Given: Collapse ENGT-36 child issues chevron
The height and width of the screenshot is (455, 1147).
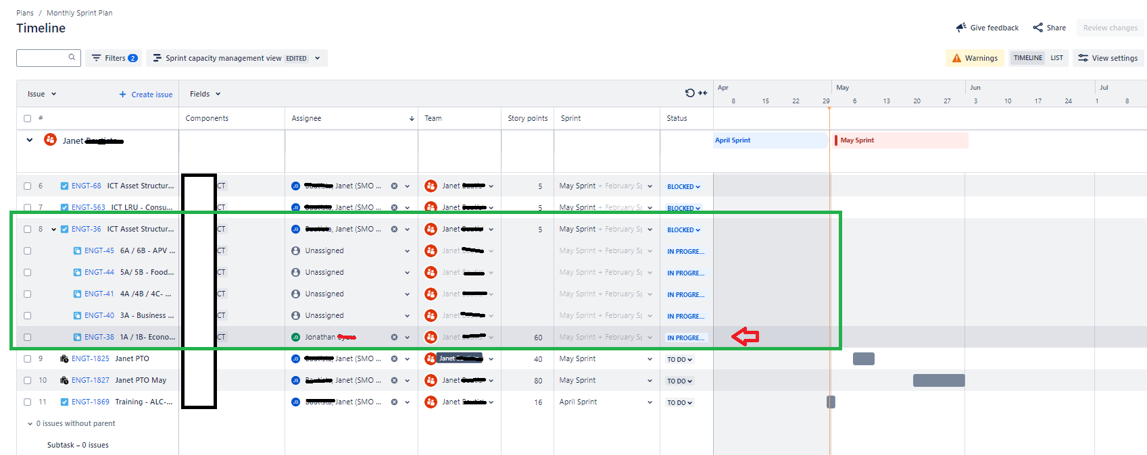Looking at the screenshot, I should tap(53, 230).
